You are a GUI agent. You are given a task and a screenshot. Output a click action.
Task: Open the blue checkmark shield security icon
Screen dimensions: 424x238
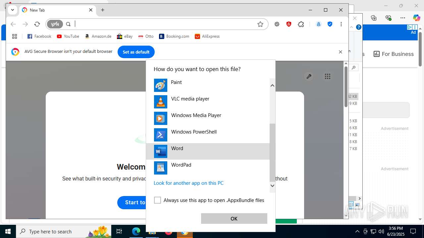(x=330, y=24)
